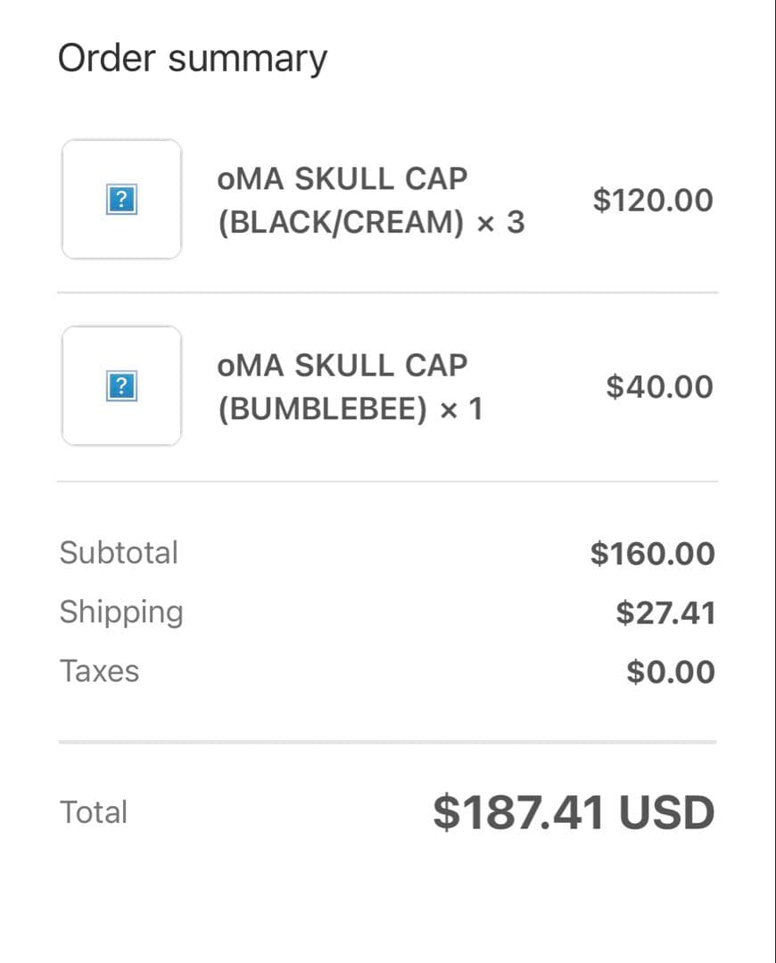Click the Taxes label
This screenshot has height=963, width=776.
pos(99,671)
